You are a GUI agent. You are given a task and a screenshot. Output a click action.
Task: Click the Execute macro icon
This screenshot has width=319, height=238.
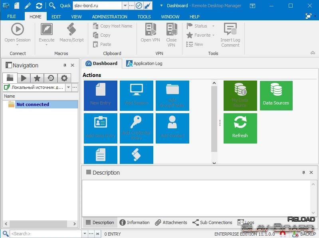(47, 29)
